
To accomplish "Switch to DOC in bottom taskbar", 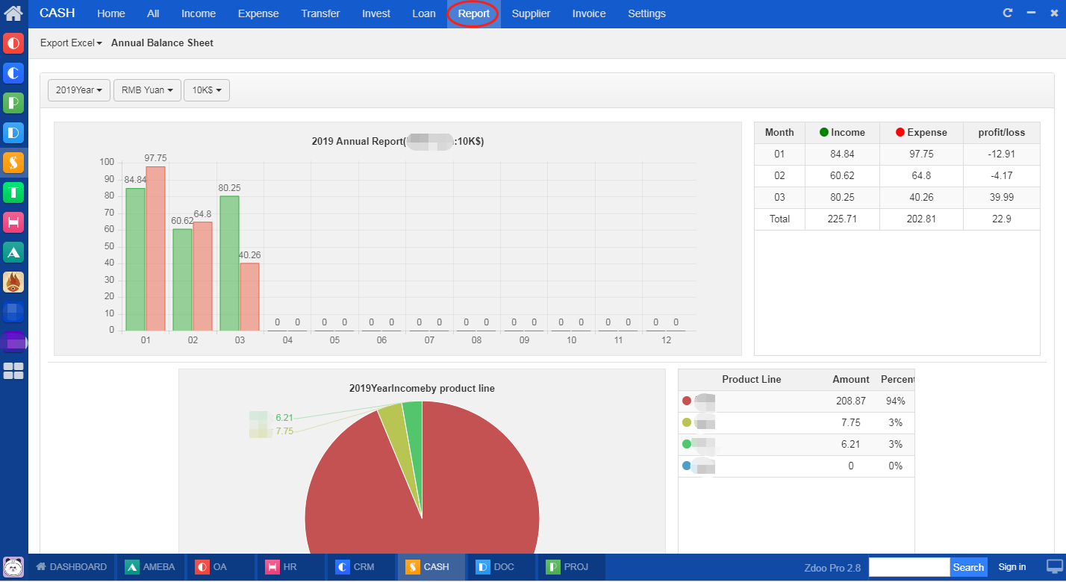I will coord(501,567).
